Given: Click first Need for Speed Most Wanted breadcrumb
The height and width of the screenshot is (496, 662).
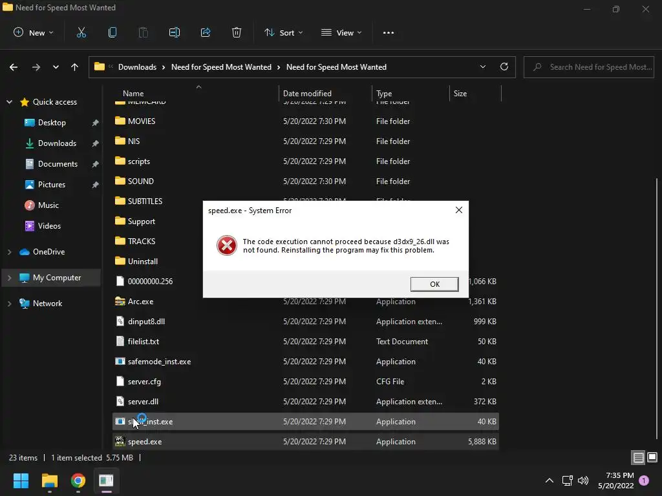Looking at the screenshot, I should [221, 67].
